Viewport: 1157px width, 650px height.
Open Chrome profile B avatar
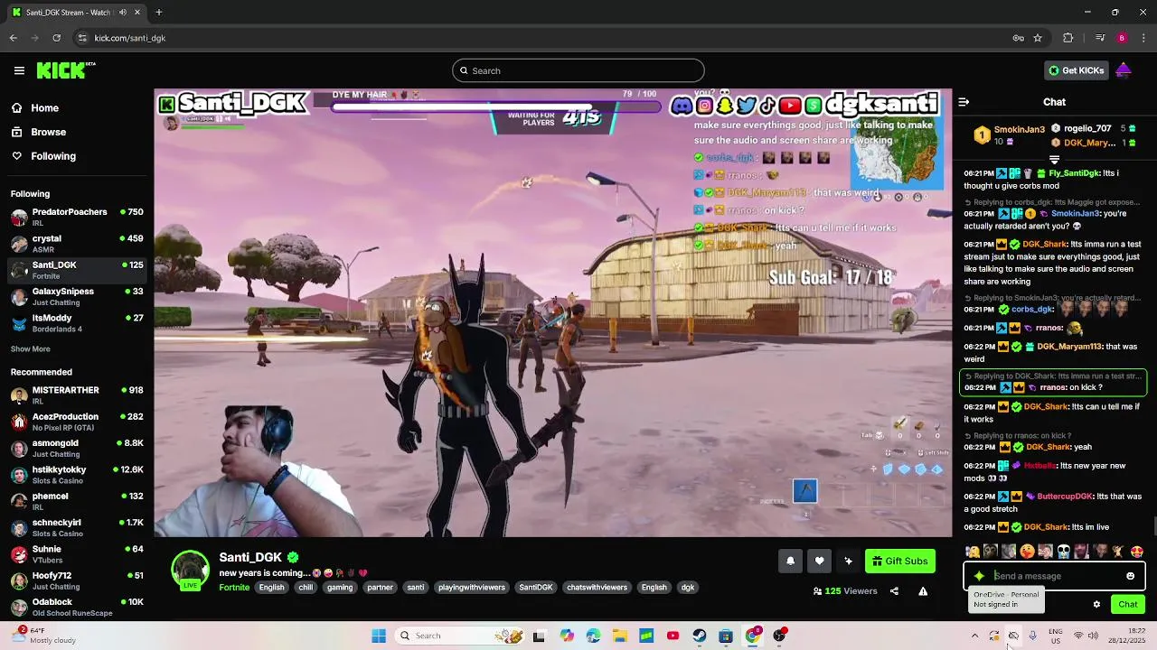tap(1122, 38)
